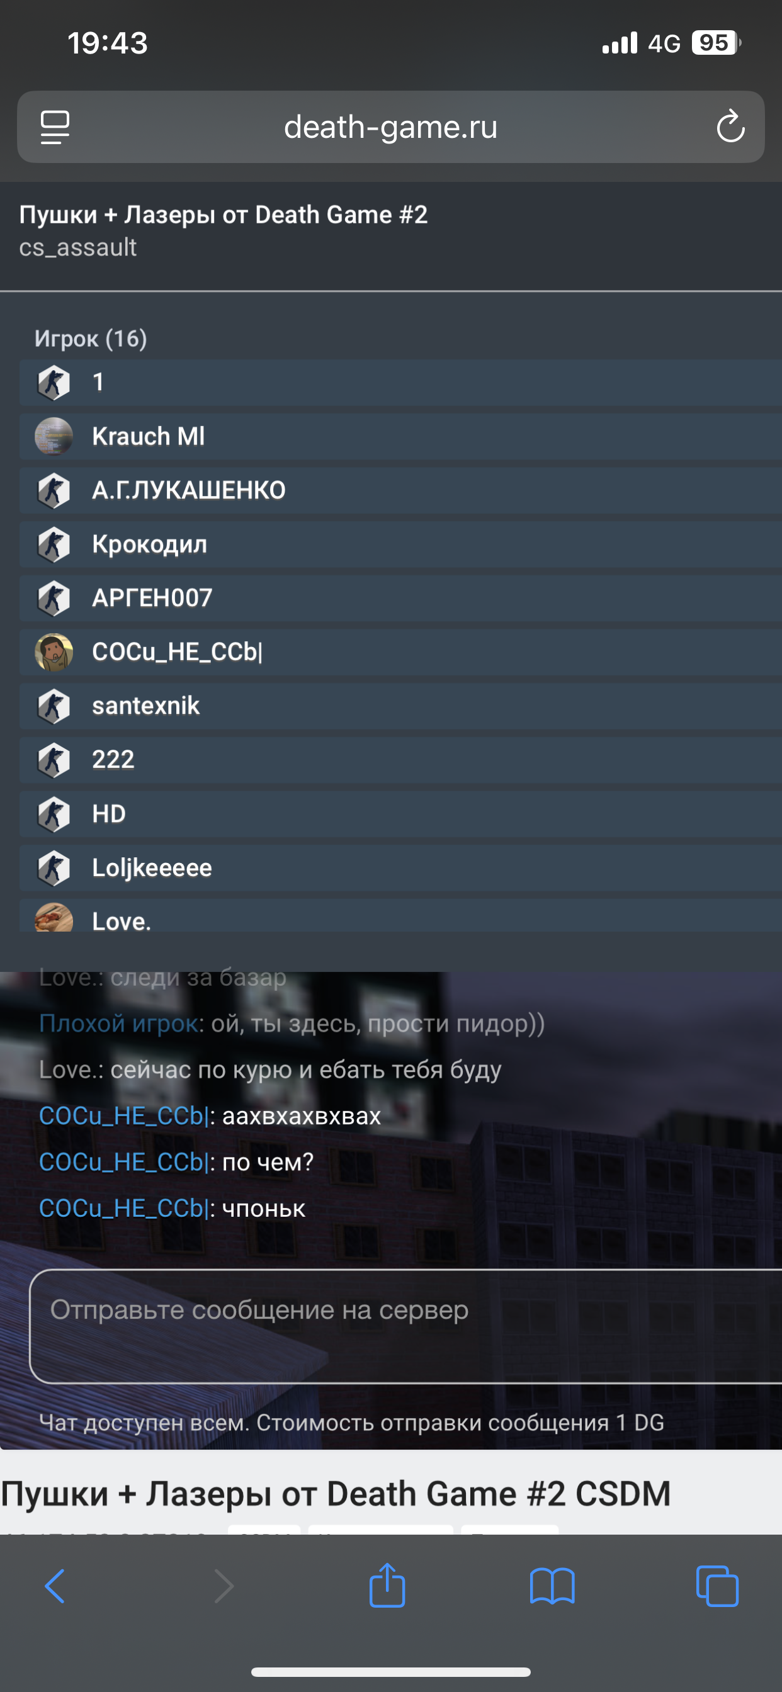Select player Loljkeeeee in the list
This screenshot has width=782, height=1692.
point(401,867)
